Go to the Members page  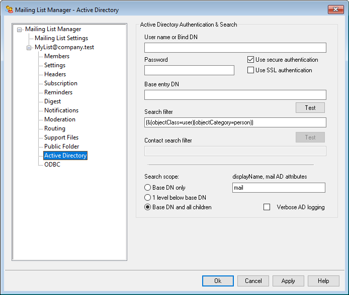click(57, 56)
